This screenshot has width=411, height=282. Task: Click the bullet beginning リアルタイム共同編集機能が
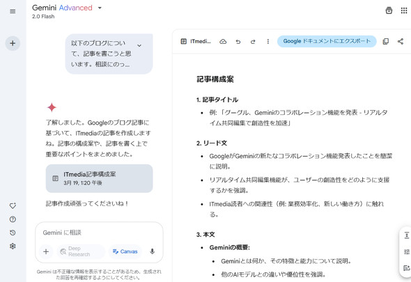click(299, 185)
